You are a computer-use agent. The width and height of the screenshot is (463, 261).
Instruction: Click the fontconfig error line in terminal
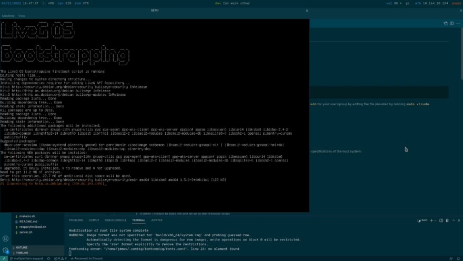(154, 249)
